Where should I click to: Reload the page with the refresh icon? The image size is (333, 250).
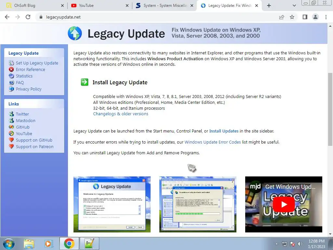[x=28, y=17]
